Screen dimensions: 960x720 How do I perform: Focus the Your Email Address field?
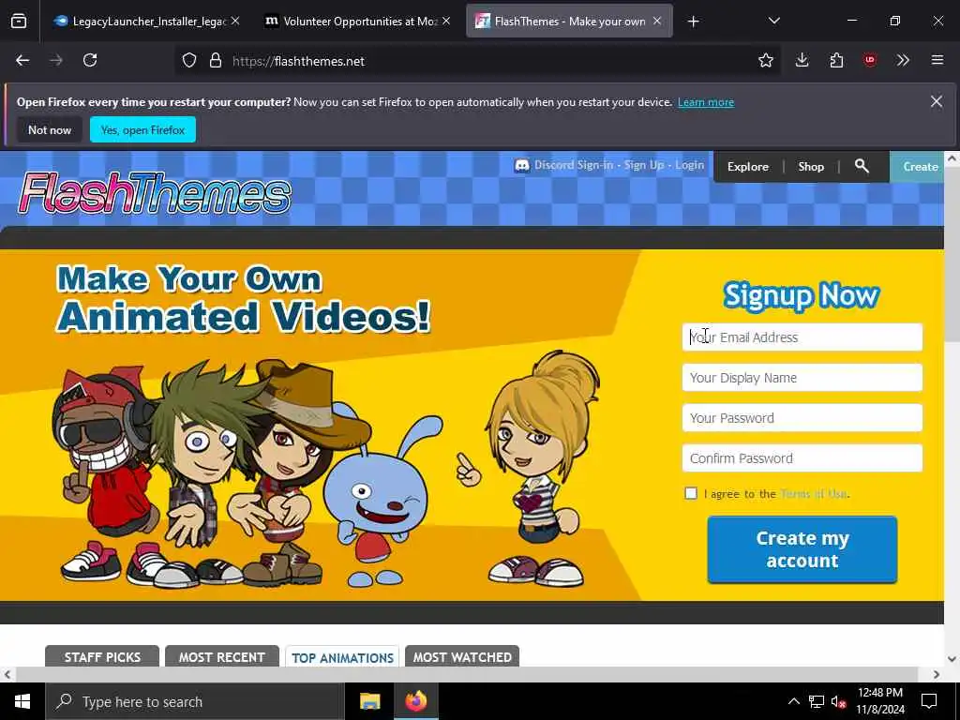(802, 337)
